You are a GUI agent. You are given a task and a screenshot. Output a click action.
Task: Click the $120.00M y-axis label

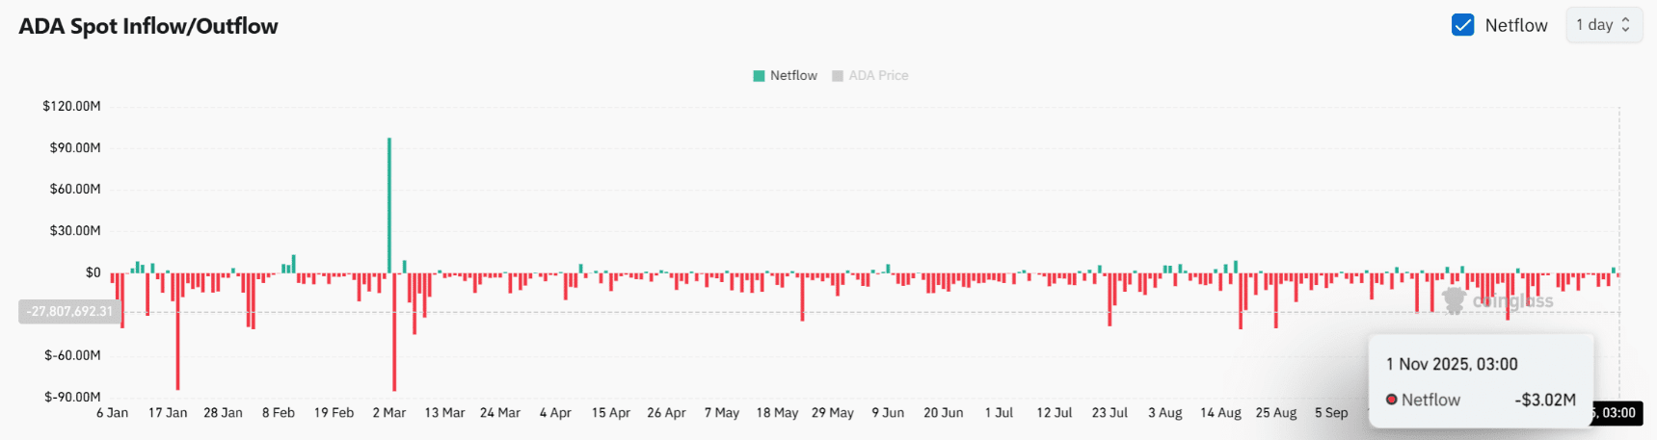click(x=71, y=106)
